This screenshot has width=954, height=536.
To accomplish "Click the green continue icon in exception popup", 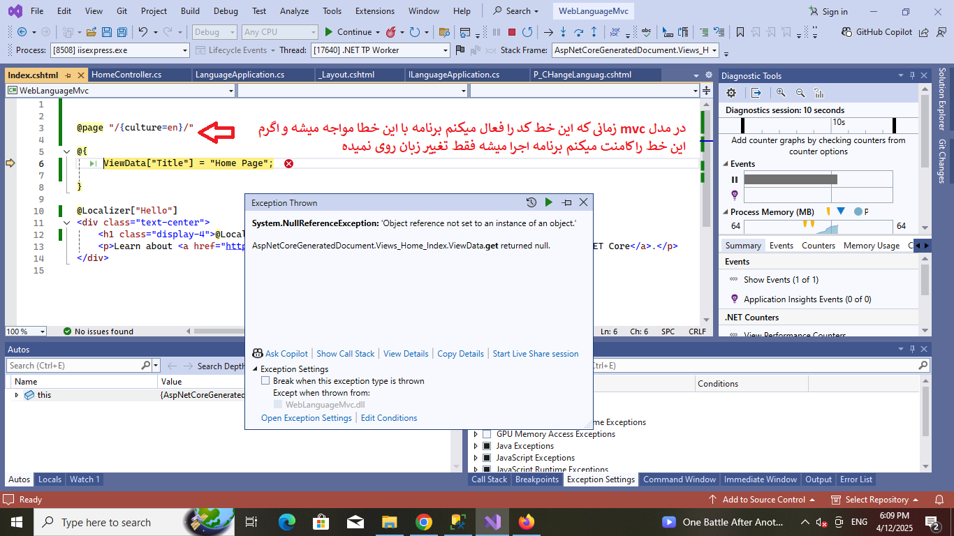I will (x=548, y=202).
